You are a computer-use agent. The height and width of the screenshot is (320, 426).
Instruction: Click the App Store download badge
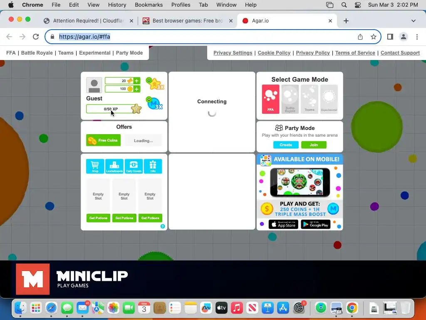coord(283,225)
